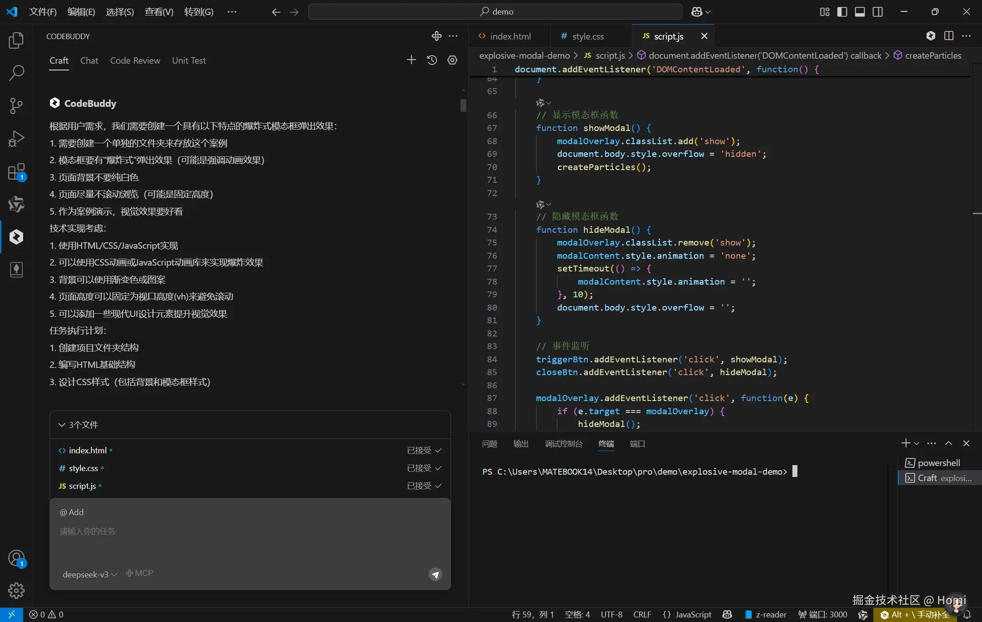Image resolution: width=982 pixels, height=622 pixels.
Task: Click the MCP button in chat input
Action: pos(140,573)
